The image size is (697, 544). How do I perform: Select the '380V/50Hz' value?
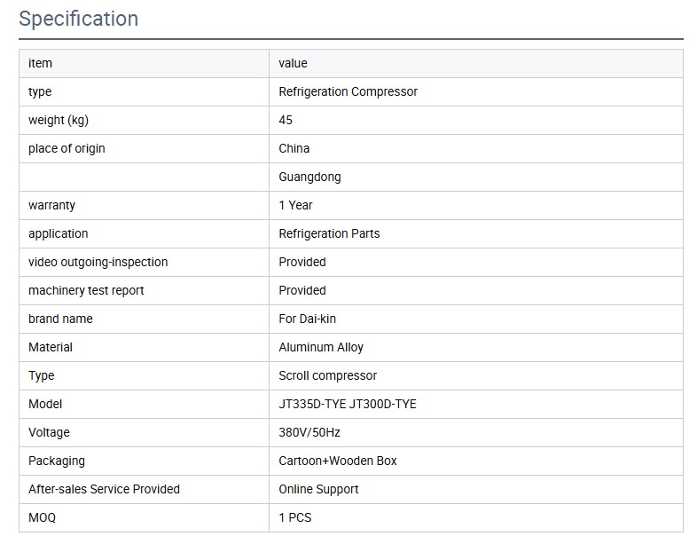coord(309,433)
